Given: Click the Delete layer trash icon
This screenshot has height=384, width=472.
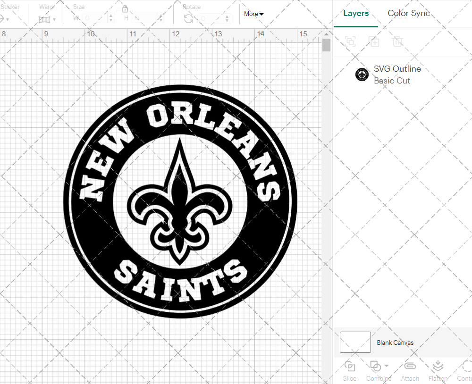Looking at the screenshot, I should (398, 42).
